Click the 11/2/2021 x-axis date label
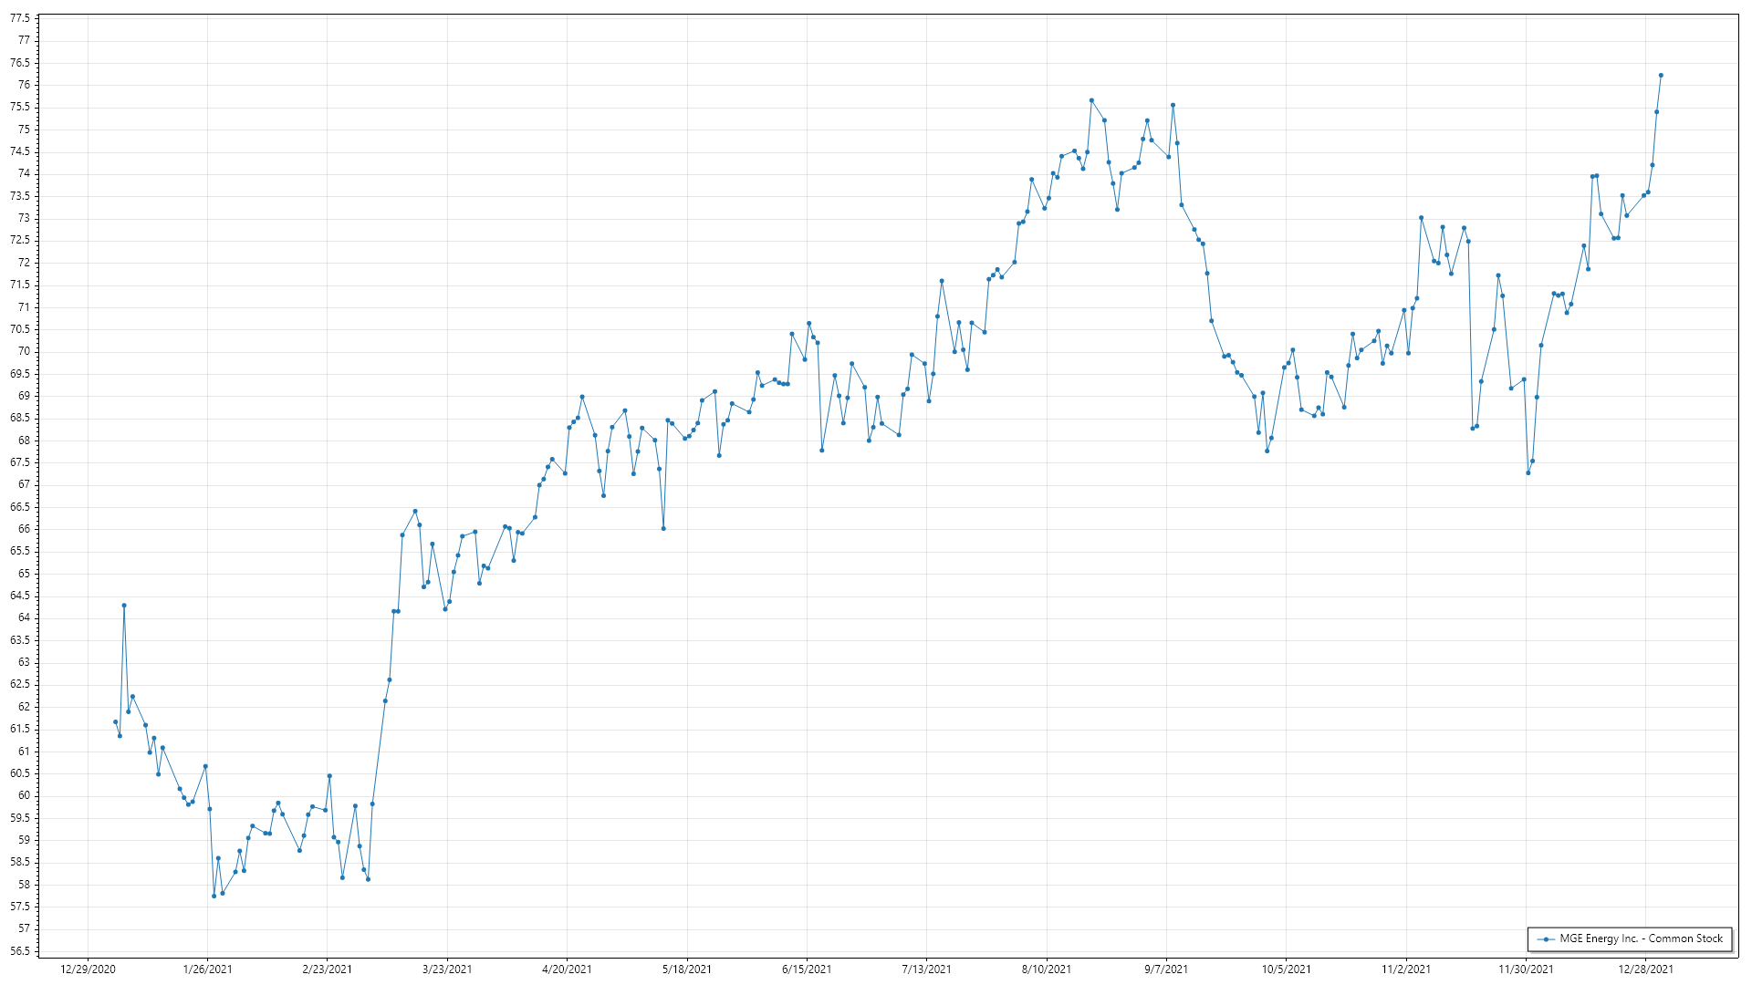The height and width of the screenshot is (985, 1752). click(1406, 969)
